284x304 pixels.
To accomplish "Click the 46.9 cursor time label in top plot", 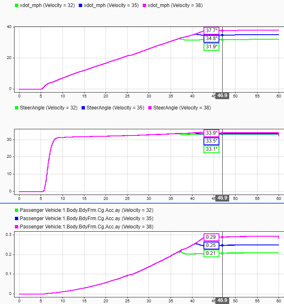I will (222, 95).
